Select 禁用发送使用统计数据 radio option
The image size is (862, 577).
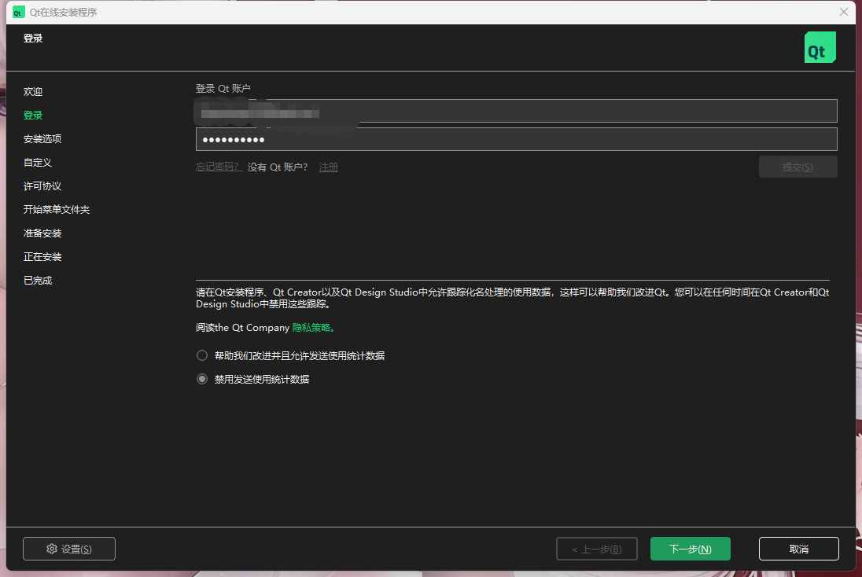202,379
